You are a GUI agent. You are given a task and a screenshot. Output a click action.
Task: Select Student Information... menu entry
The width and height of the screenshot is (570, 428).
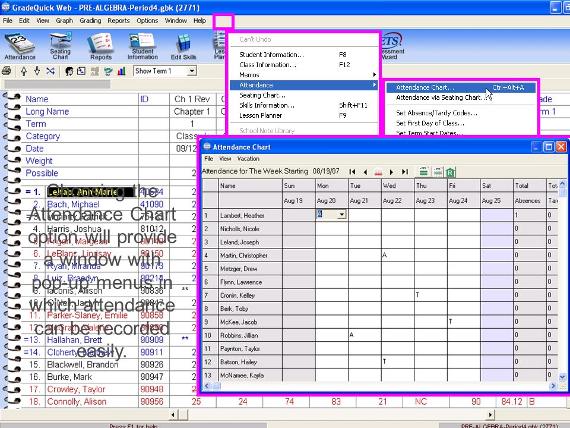pyautogui.click(x=304, y=55)
